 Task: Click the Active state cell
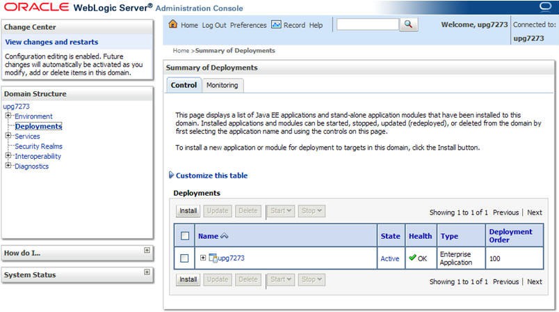pyautogui.click(x=389, y=259)
